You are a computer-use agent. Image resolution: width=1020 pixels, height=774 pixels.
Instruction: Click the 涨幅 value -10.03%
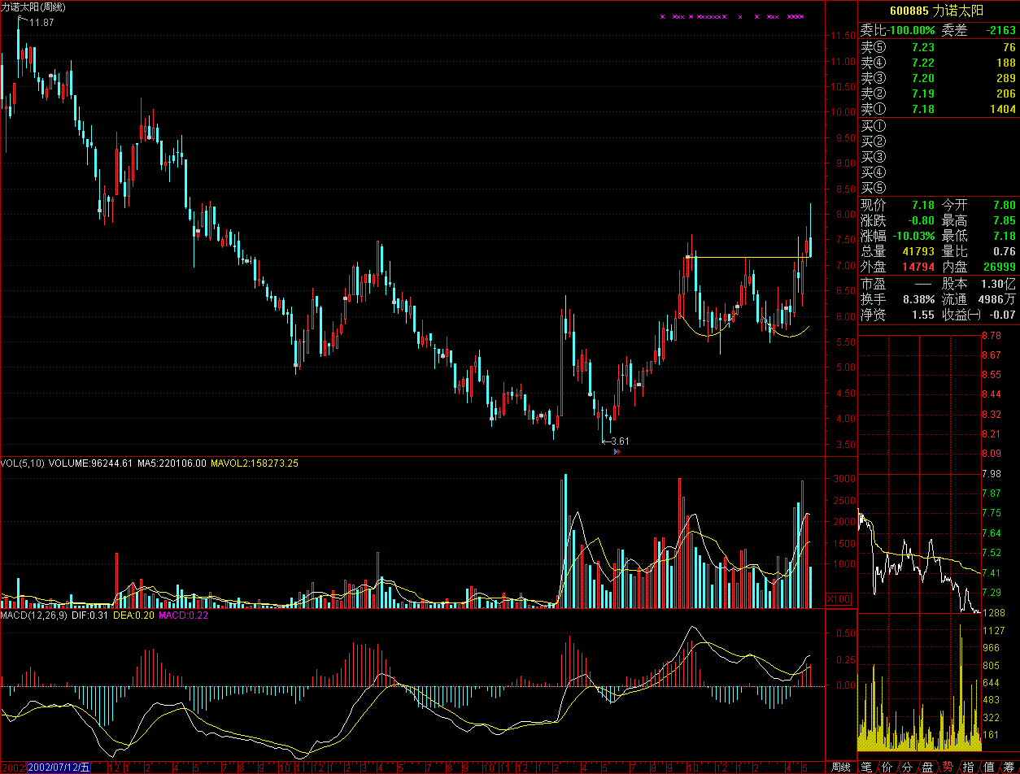coord(913,236)
